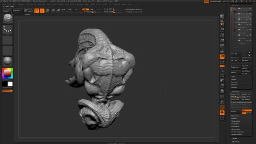The height and width of the screenshot is (144, 256).
Task: Expand the ClayPolish subsection
Action: coord(235,124)
